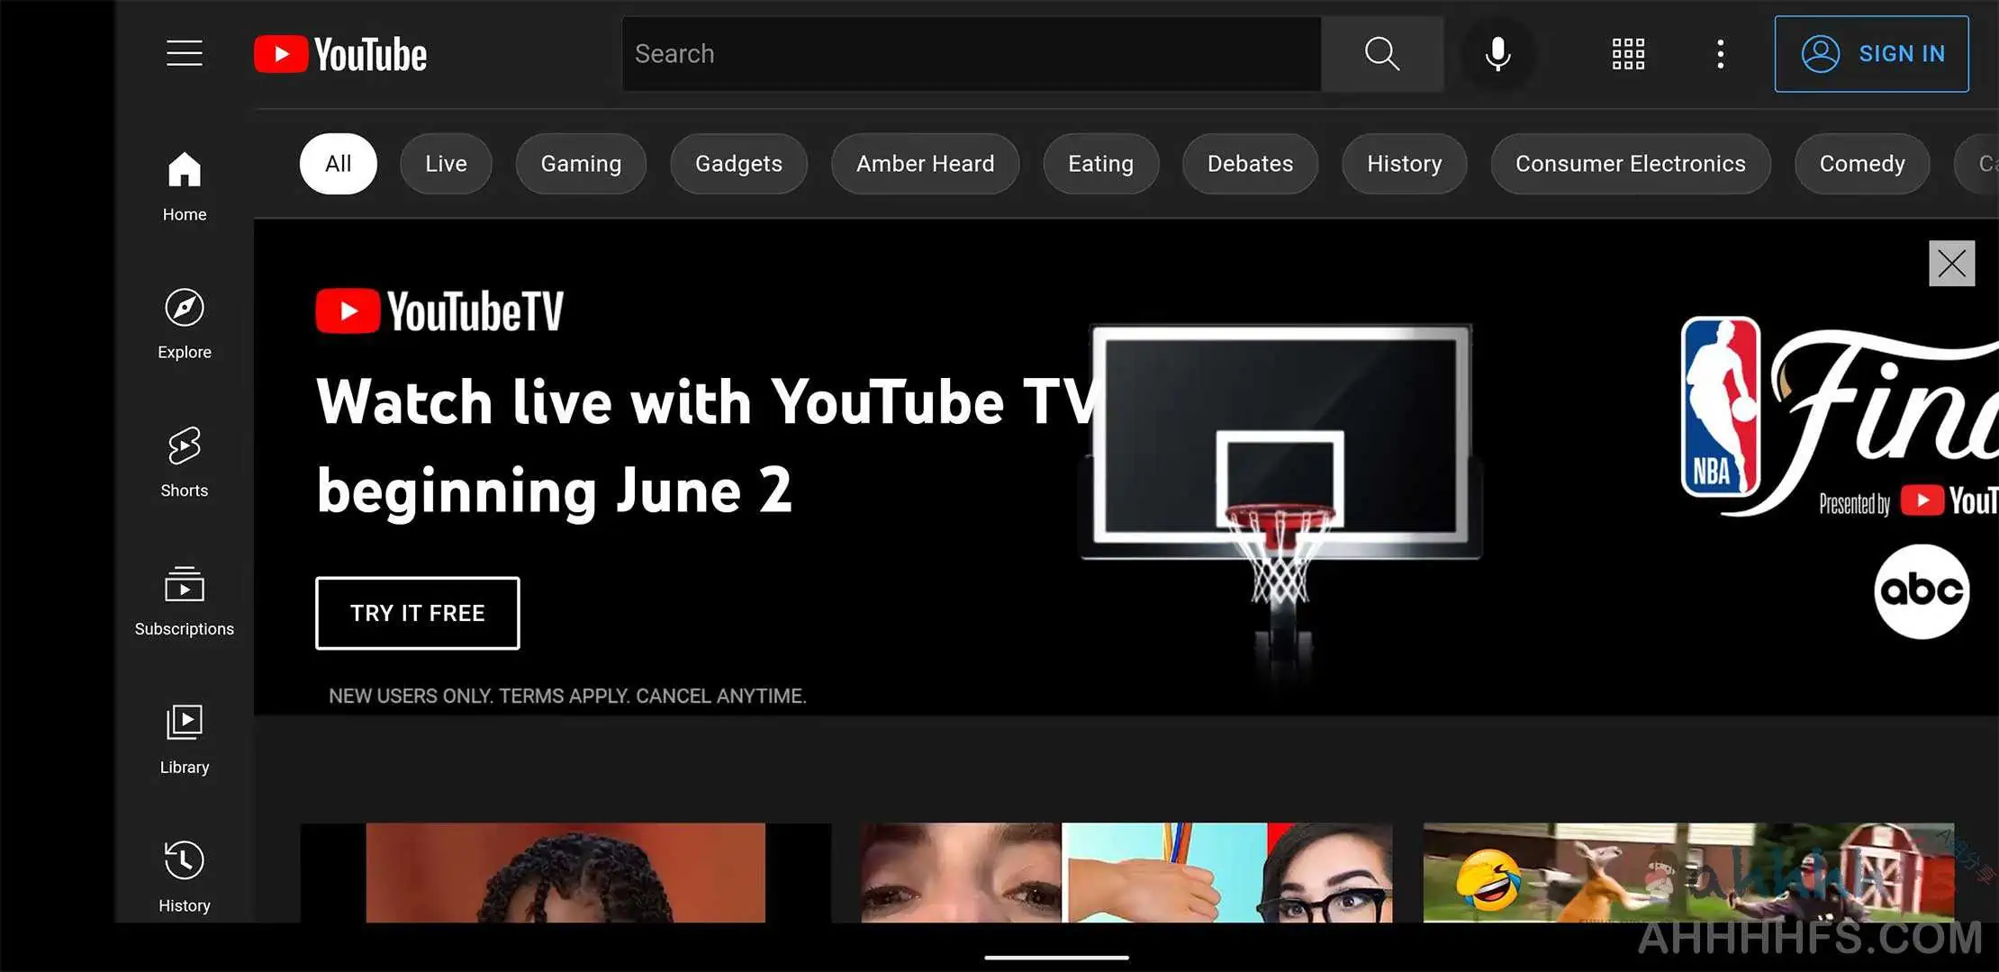Open Library from the sidebar

[185, 740]
